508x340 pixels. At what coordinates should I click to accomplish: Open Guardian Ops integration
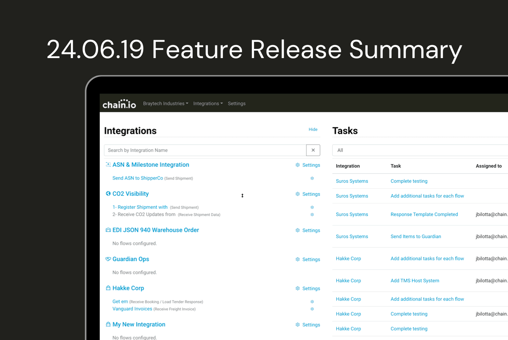point(131,259)
